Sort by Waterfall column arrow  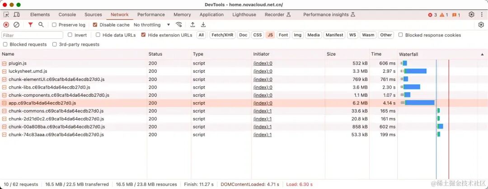[482, 54]
